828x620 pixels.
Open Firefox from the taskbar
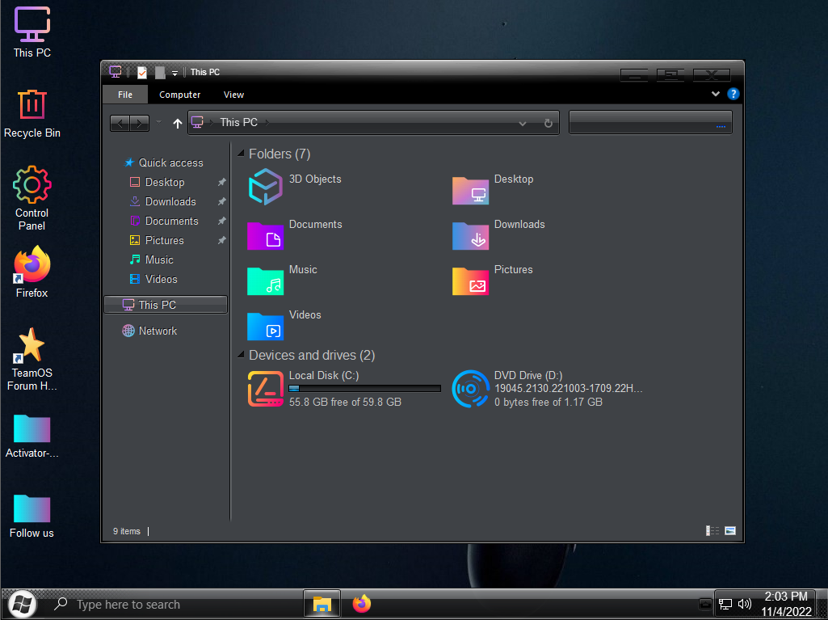[361, 604]
